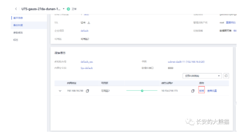Screen dimensions: 251x139
Task: Open the 参数修改 sidebar item
Action: coord(18,33)
